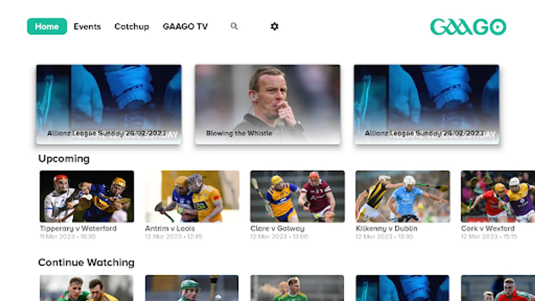
Task: Click the "Cork v Wexford" title
Action: 488,228
